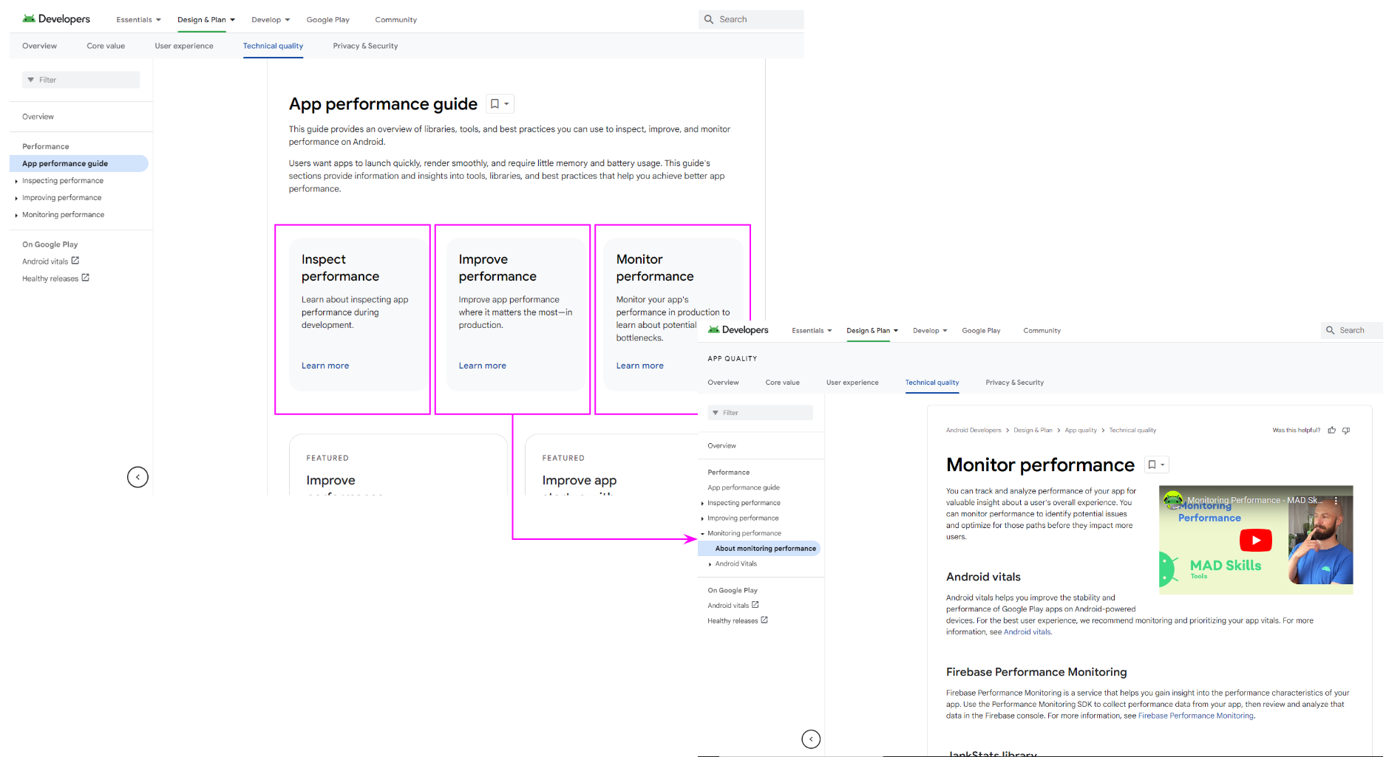Viewport: 1386px width, 757px height.
Task: Open Overview tab on App performance guide page
Action: [39, 46]
